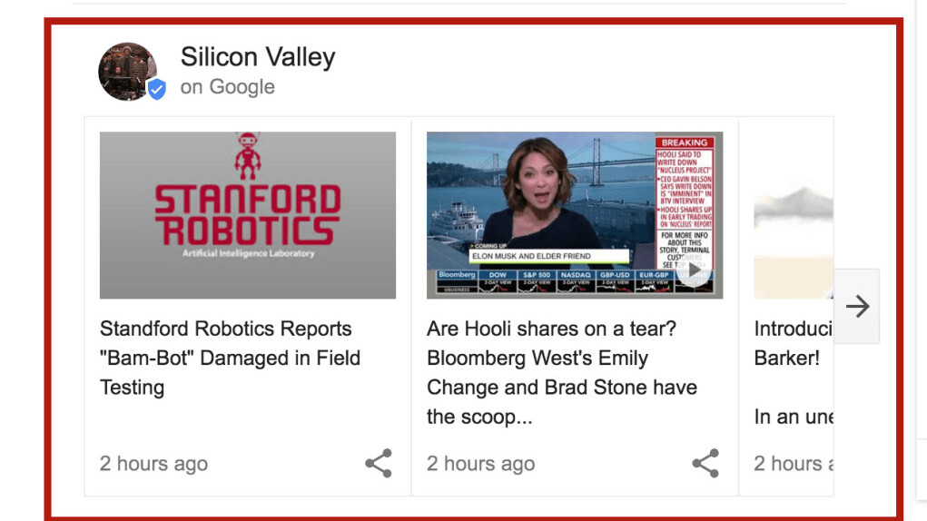The image size is (927, 521).
Task: Share the Hooli shares Bloomberg post
Action: coord(705,463)
